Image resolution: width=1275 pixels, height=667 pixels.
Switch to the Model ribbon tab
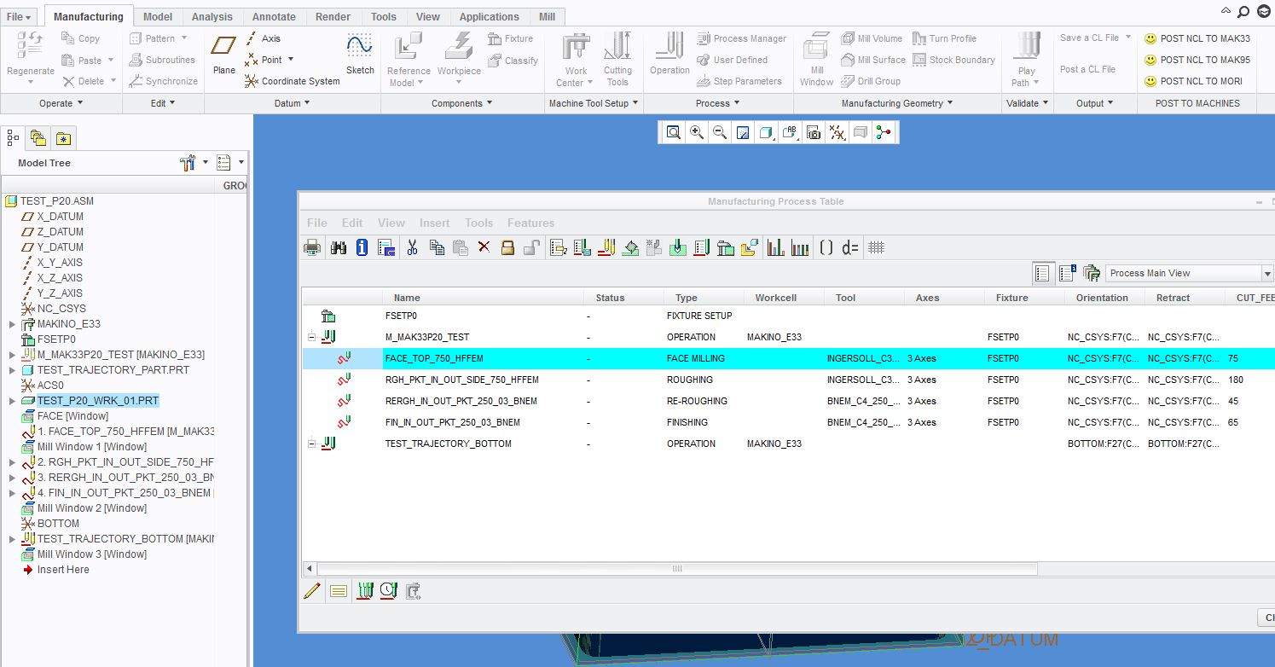click(158, 16)
